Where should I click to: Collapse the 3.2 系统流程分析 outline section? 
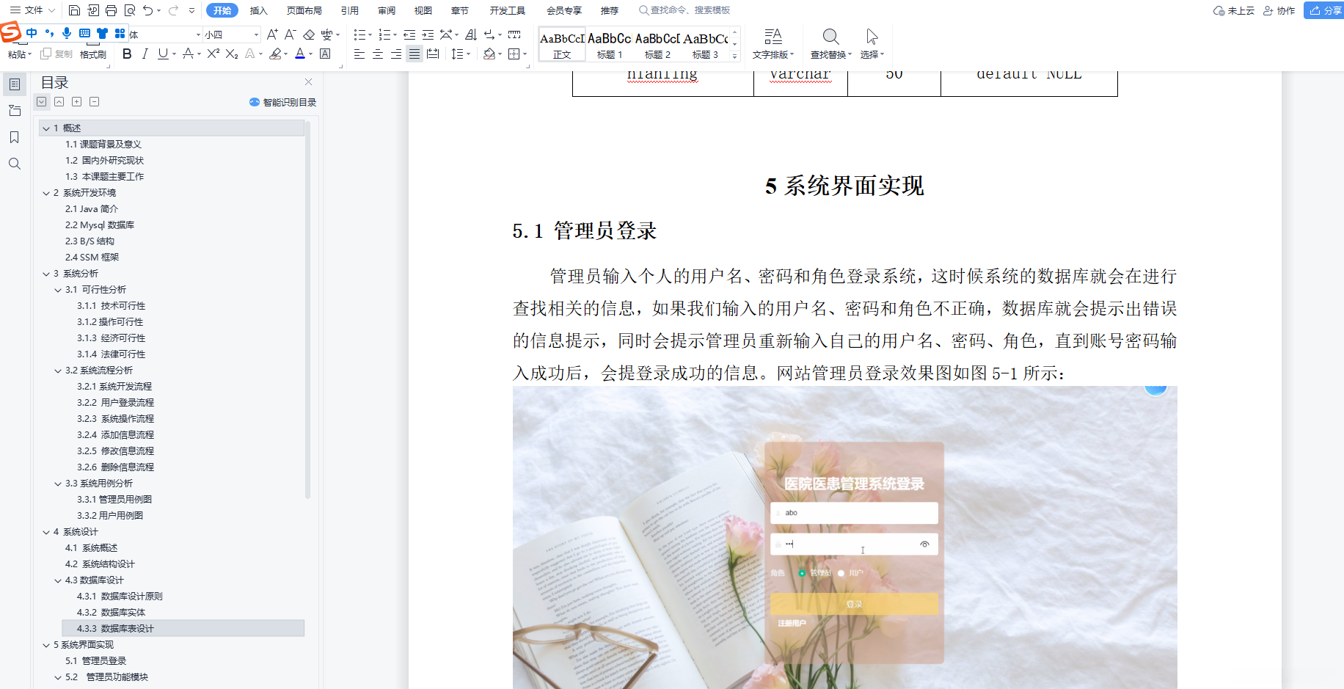click(57, 371)
